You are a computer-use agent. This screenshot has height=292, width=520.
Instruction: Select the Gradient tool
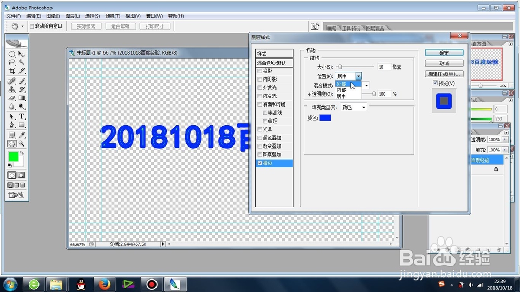[x=21, y=98]
